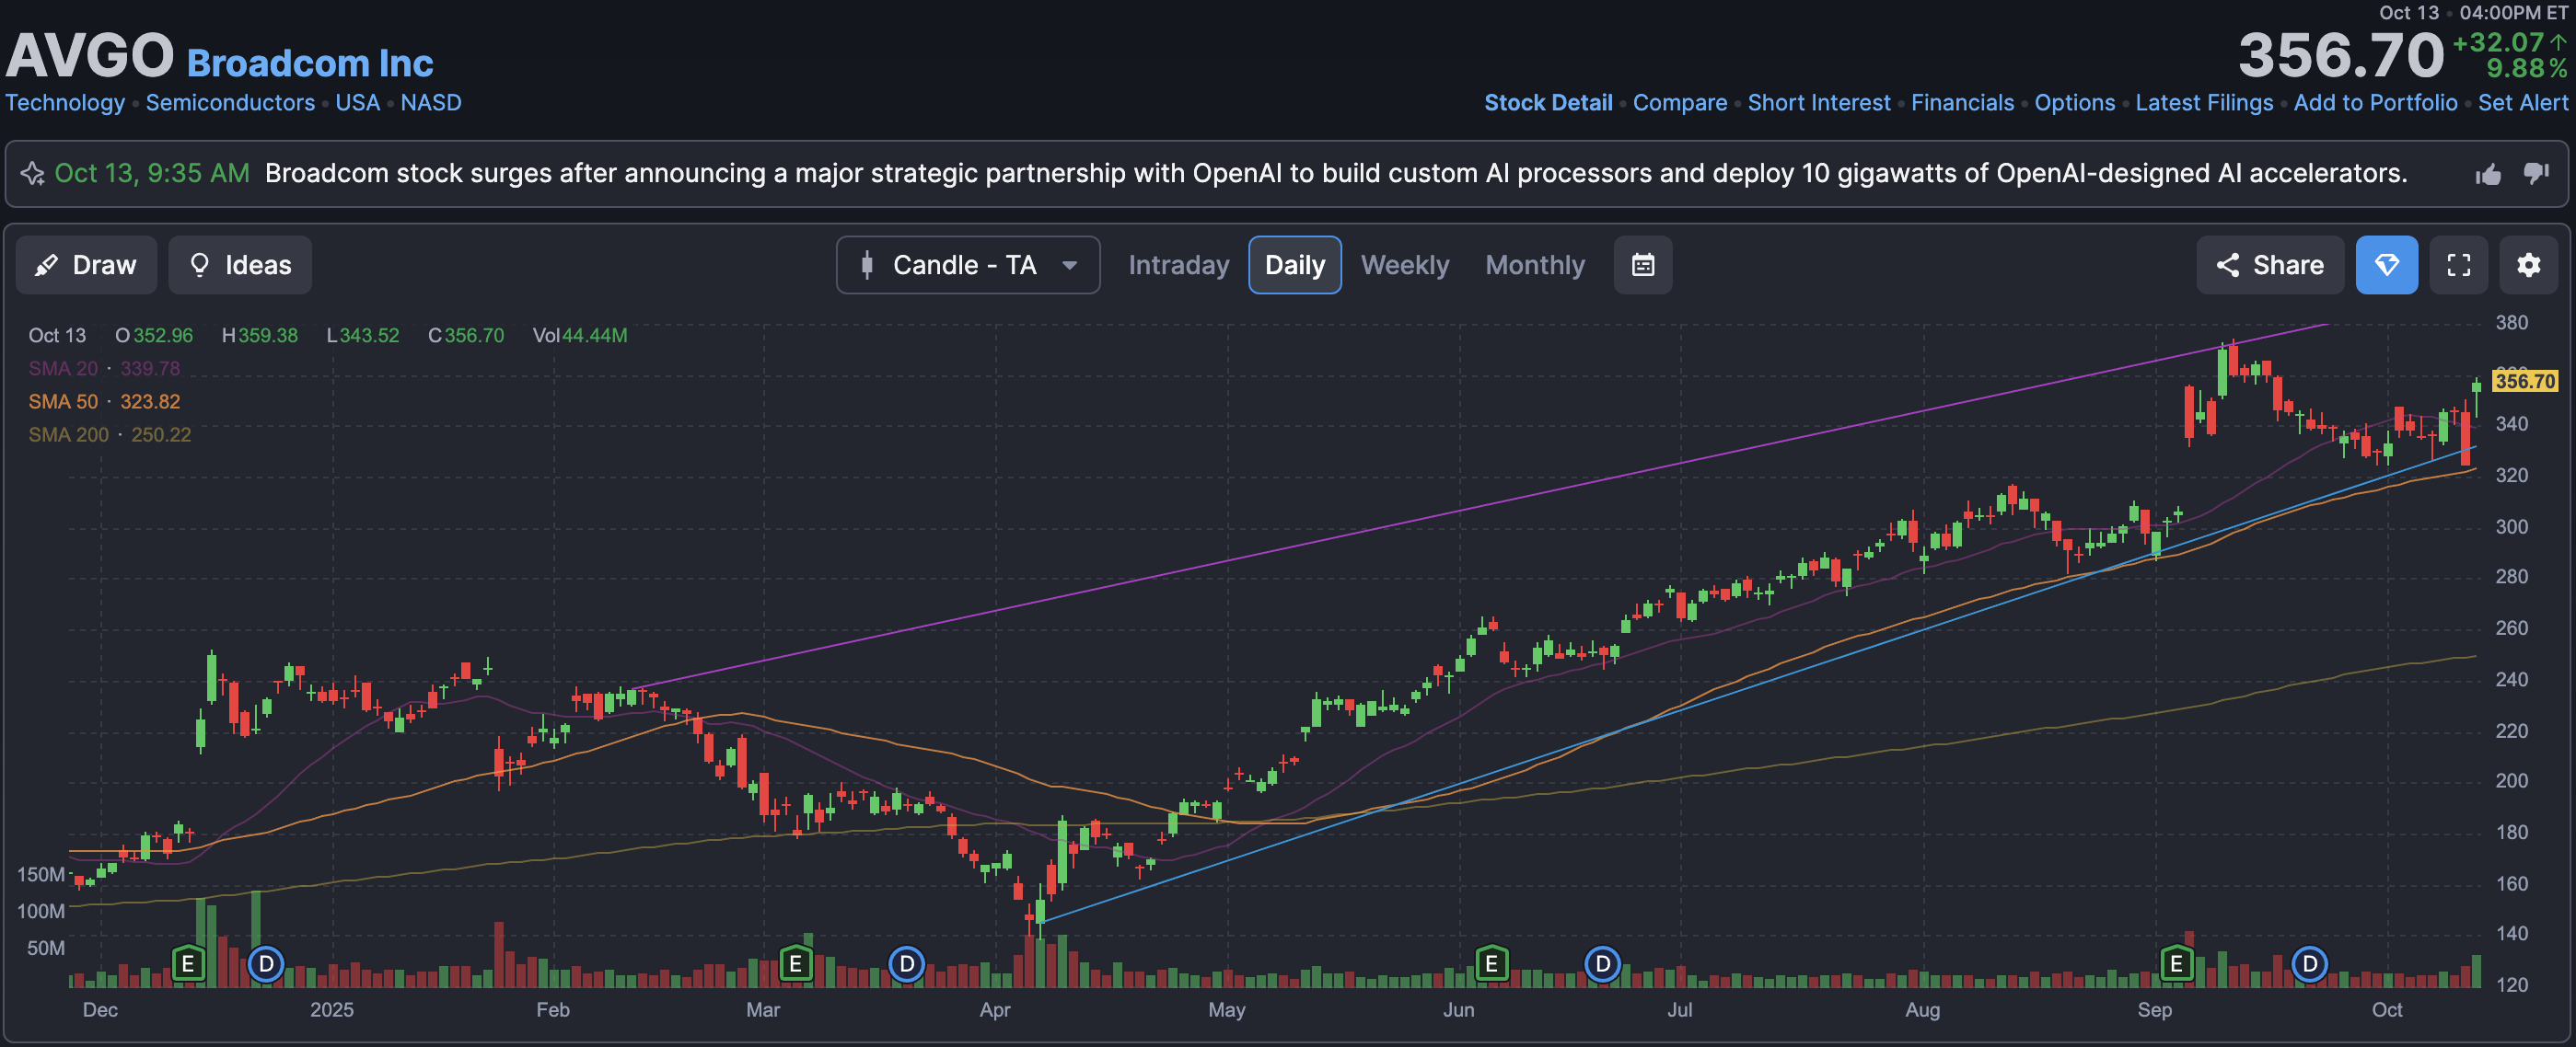2576x1047 pixels.
Task: Click the Share button
Action: pos(2269,265)
